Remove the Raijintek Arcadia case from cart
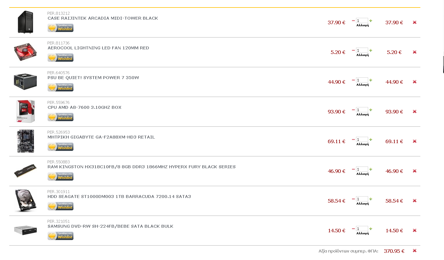This screenshot has height=260, width=444. pos(415,22)
